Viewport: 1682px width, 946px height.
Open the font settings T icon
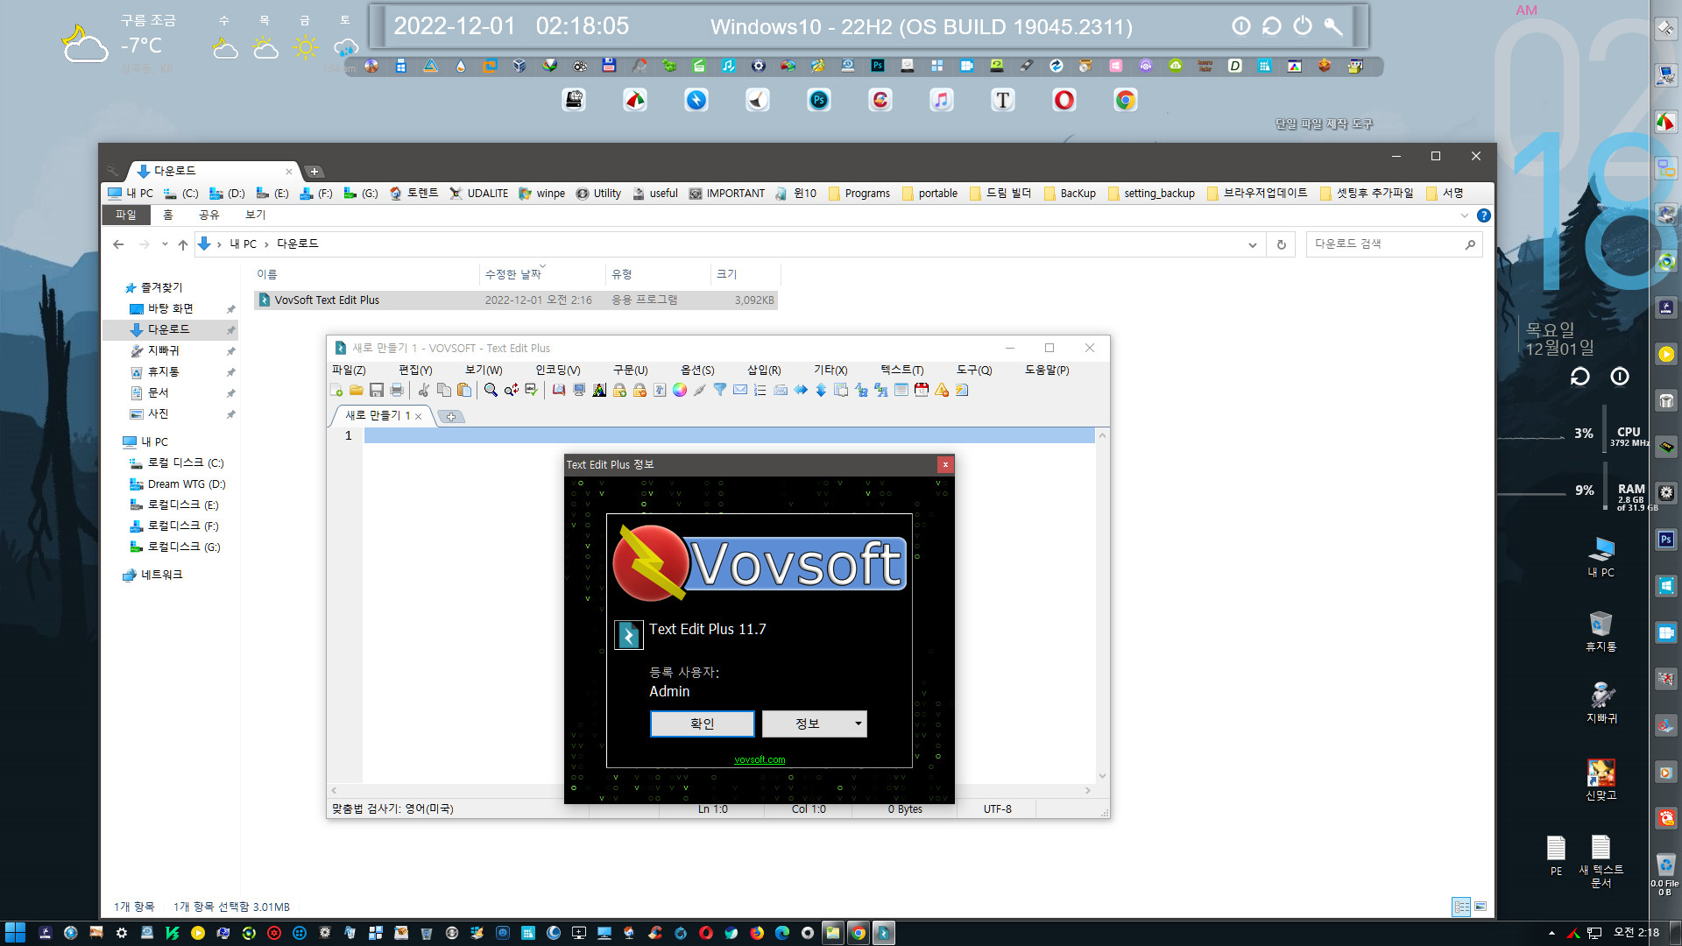click(660, 391)
